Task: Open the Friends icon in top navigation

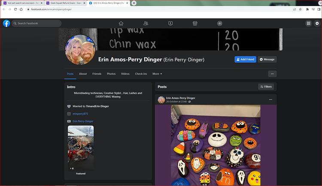Action: click(x=146, y=24)
